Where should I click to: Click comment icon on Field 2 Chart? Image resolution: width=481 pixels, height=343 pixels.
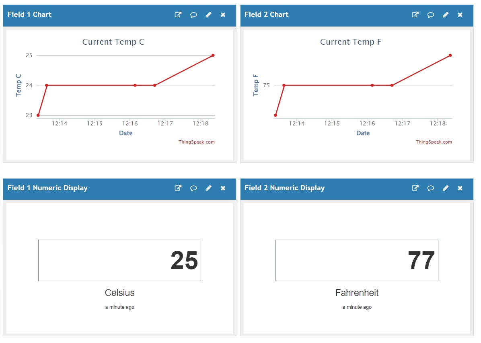click(x=430, y=15)
